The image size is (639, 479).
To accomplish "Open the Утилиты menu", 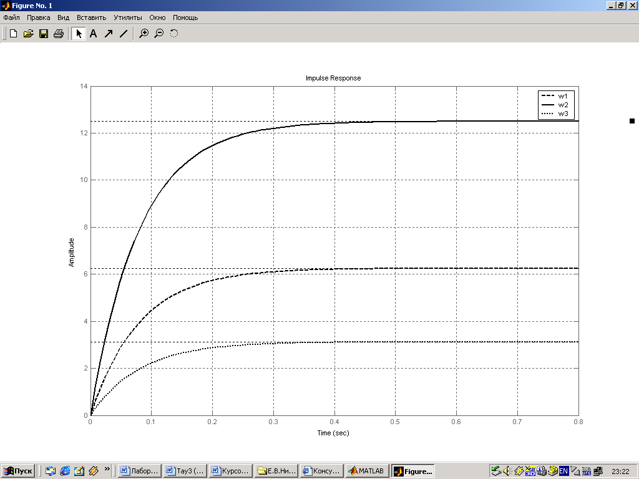I will [127, 17].
